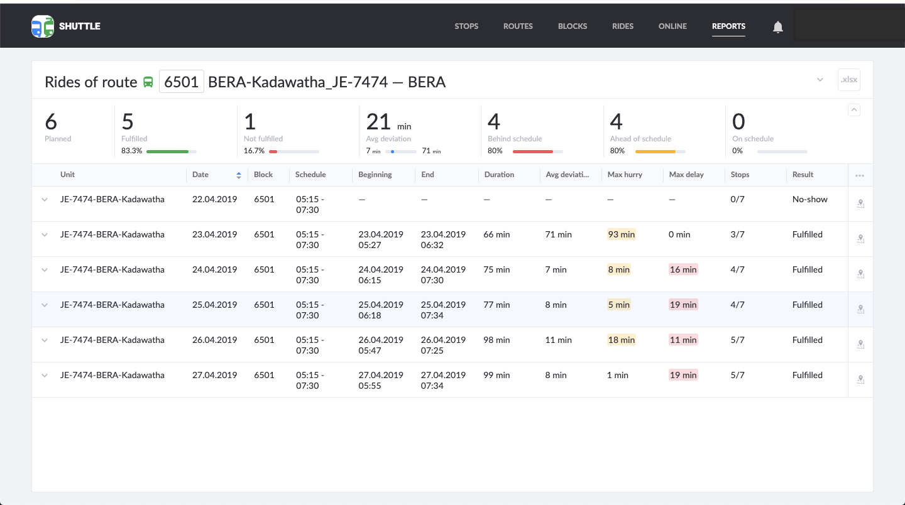Click the green bus route icon
Screen dimensions: 905x505
[x=148, y=82]
